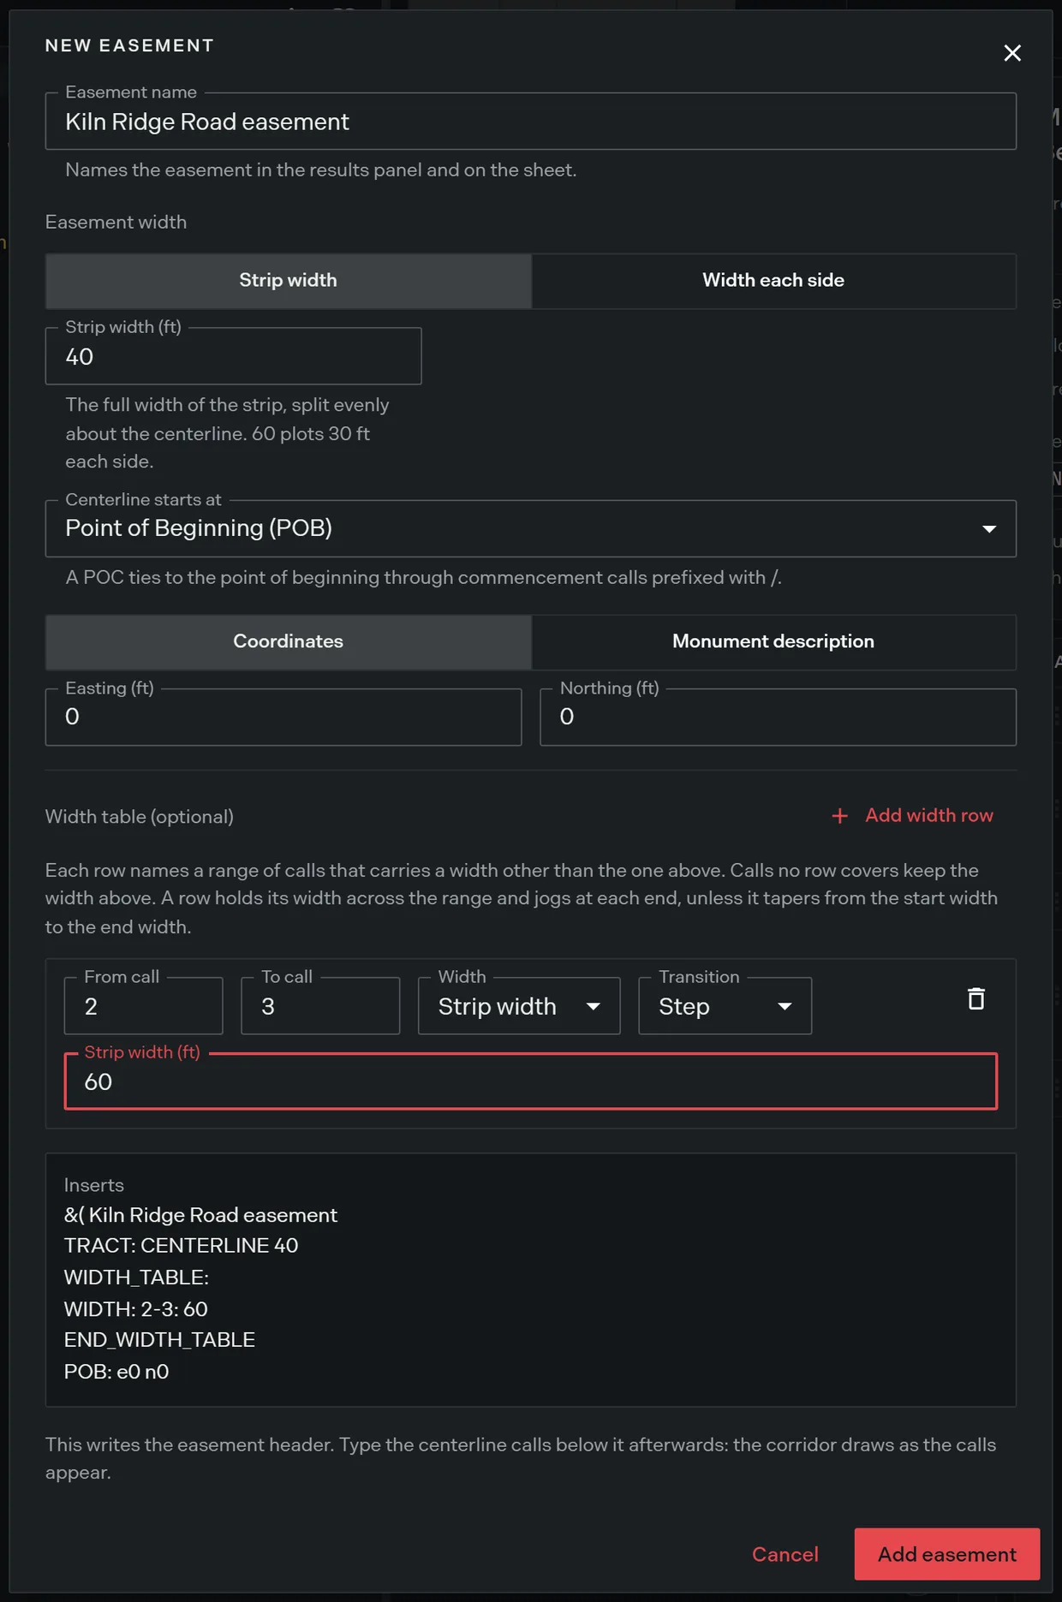This screenshot has height=1602, width=1062.
Task: Click the '&( Kiln Ridge Road easement' line
Action: coord(200,1215)
